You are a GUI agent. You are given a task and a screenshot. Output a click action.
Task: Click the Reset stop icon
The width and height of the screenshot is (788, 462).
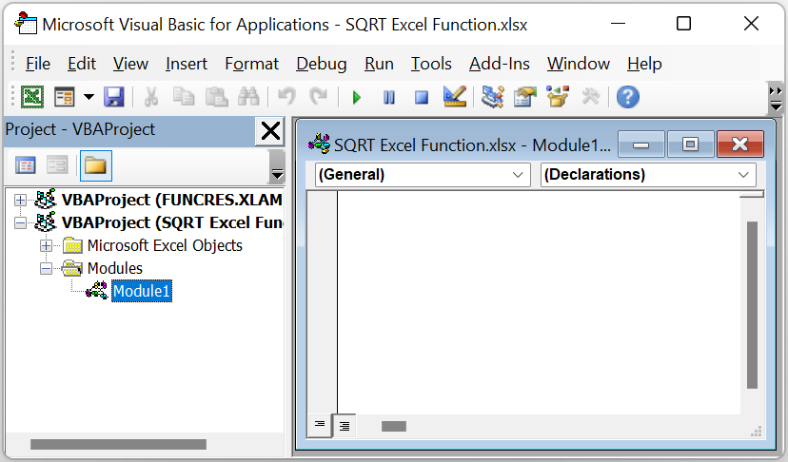(x=422, y=97)
